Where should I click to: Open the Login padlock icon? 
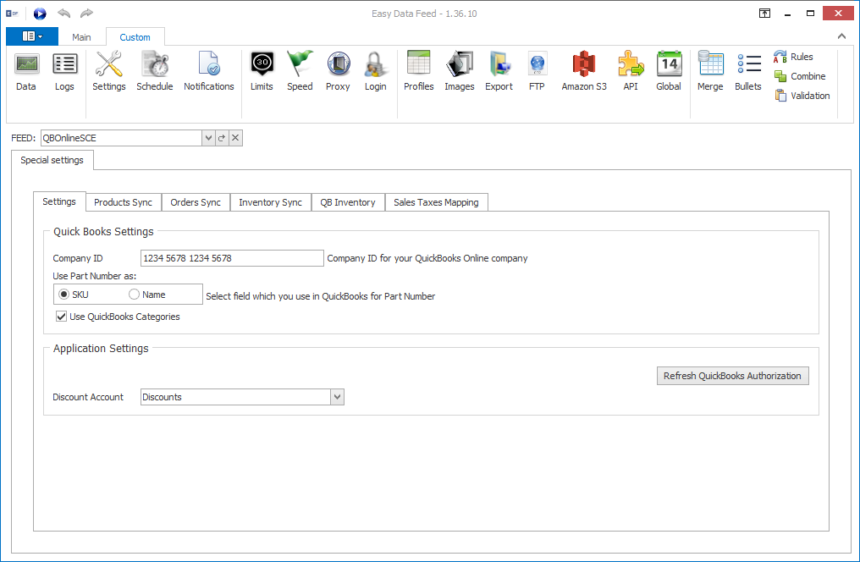[x=376, y=71]
